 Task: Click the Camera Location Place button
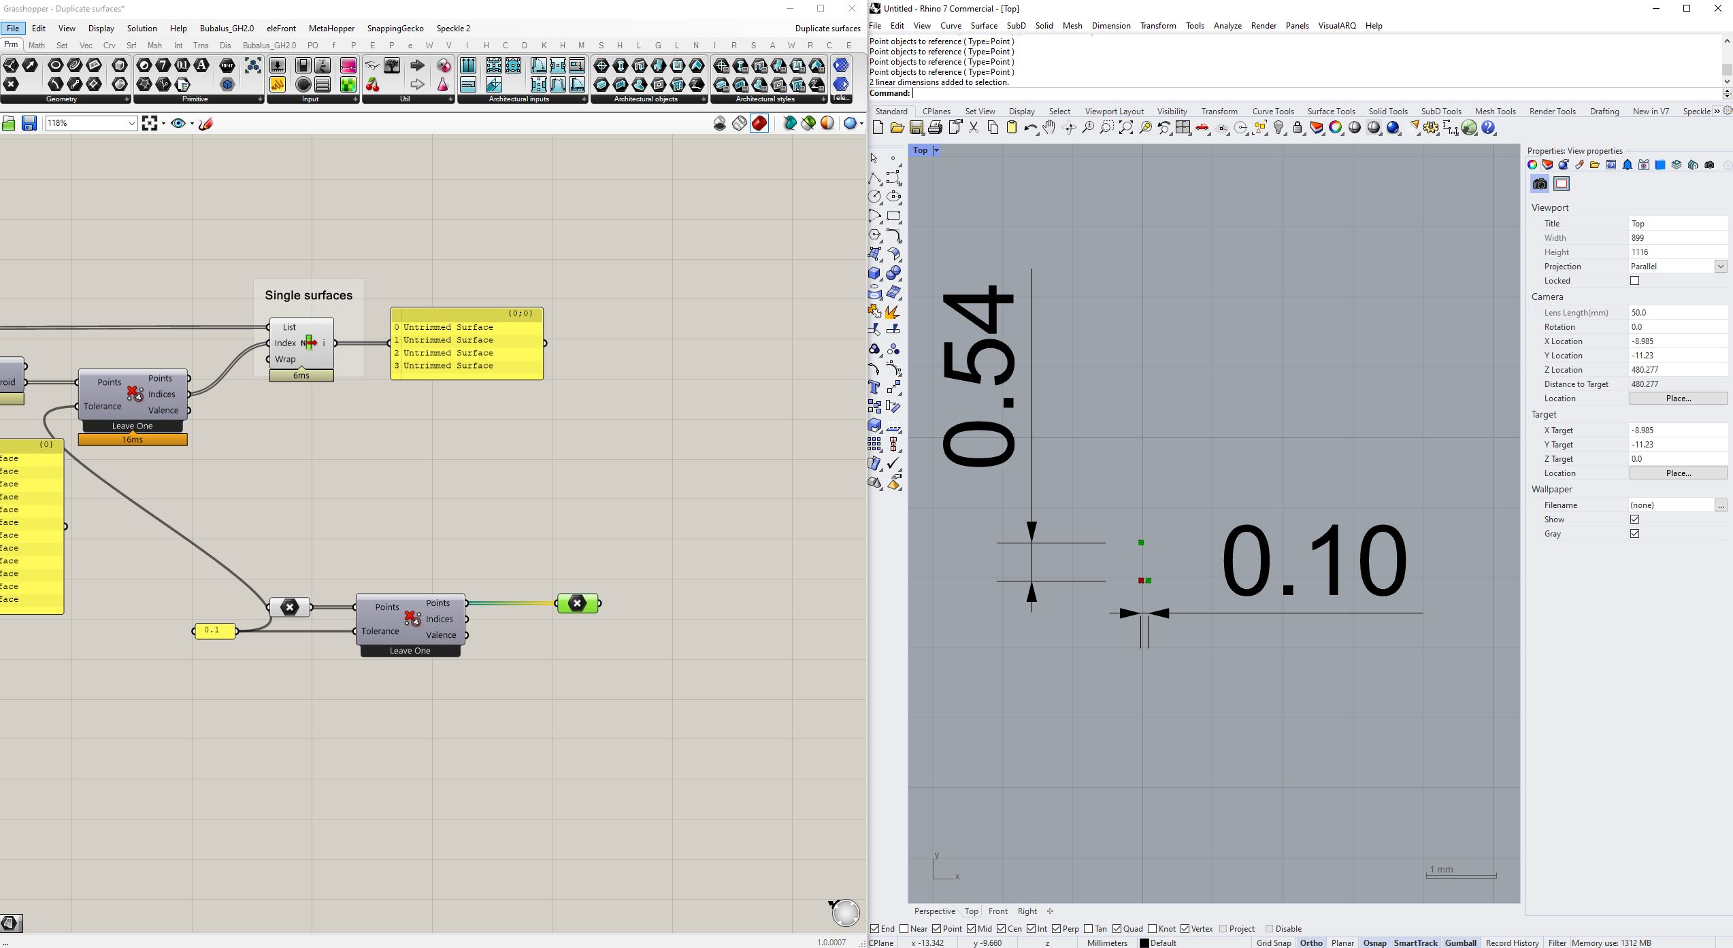[x=1678, y=399]
